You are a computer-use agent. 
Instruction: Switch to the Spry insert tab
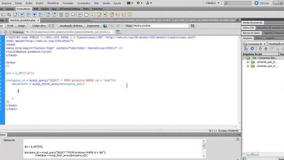pos(54,9)
